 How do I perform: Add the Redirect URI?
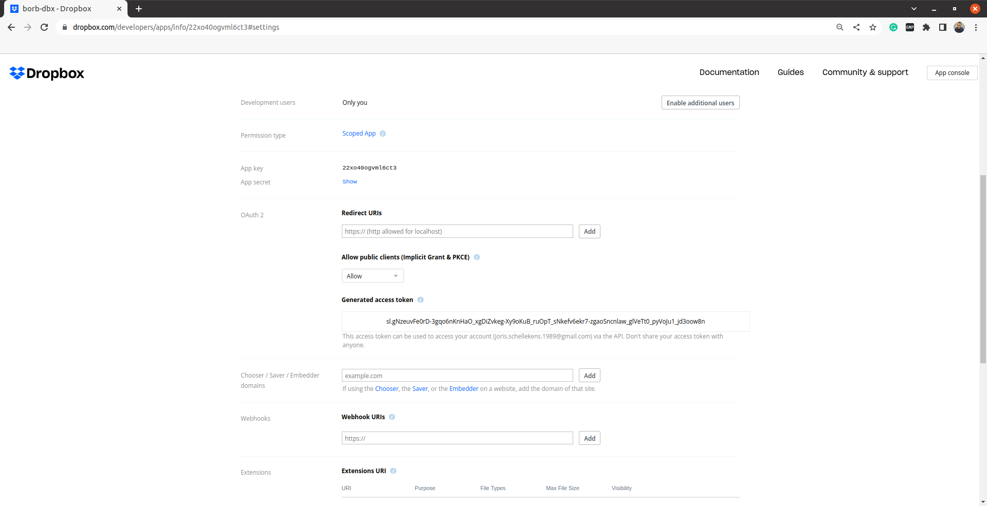(x=590, y=232)
